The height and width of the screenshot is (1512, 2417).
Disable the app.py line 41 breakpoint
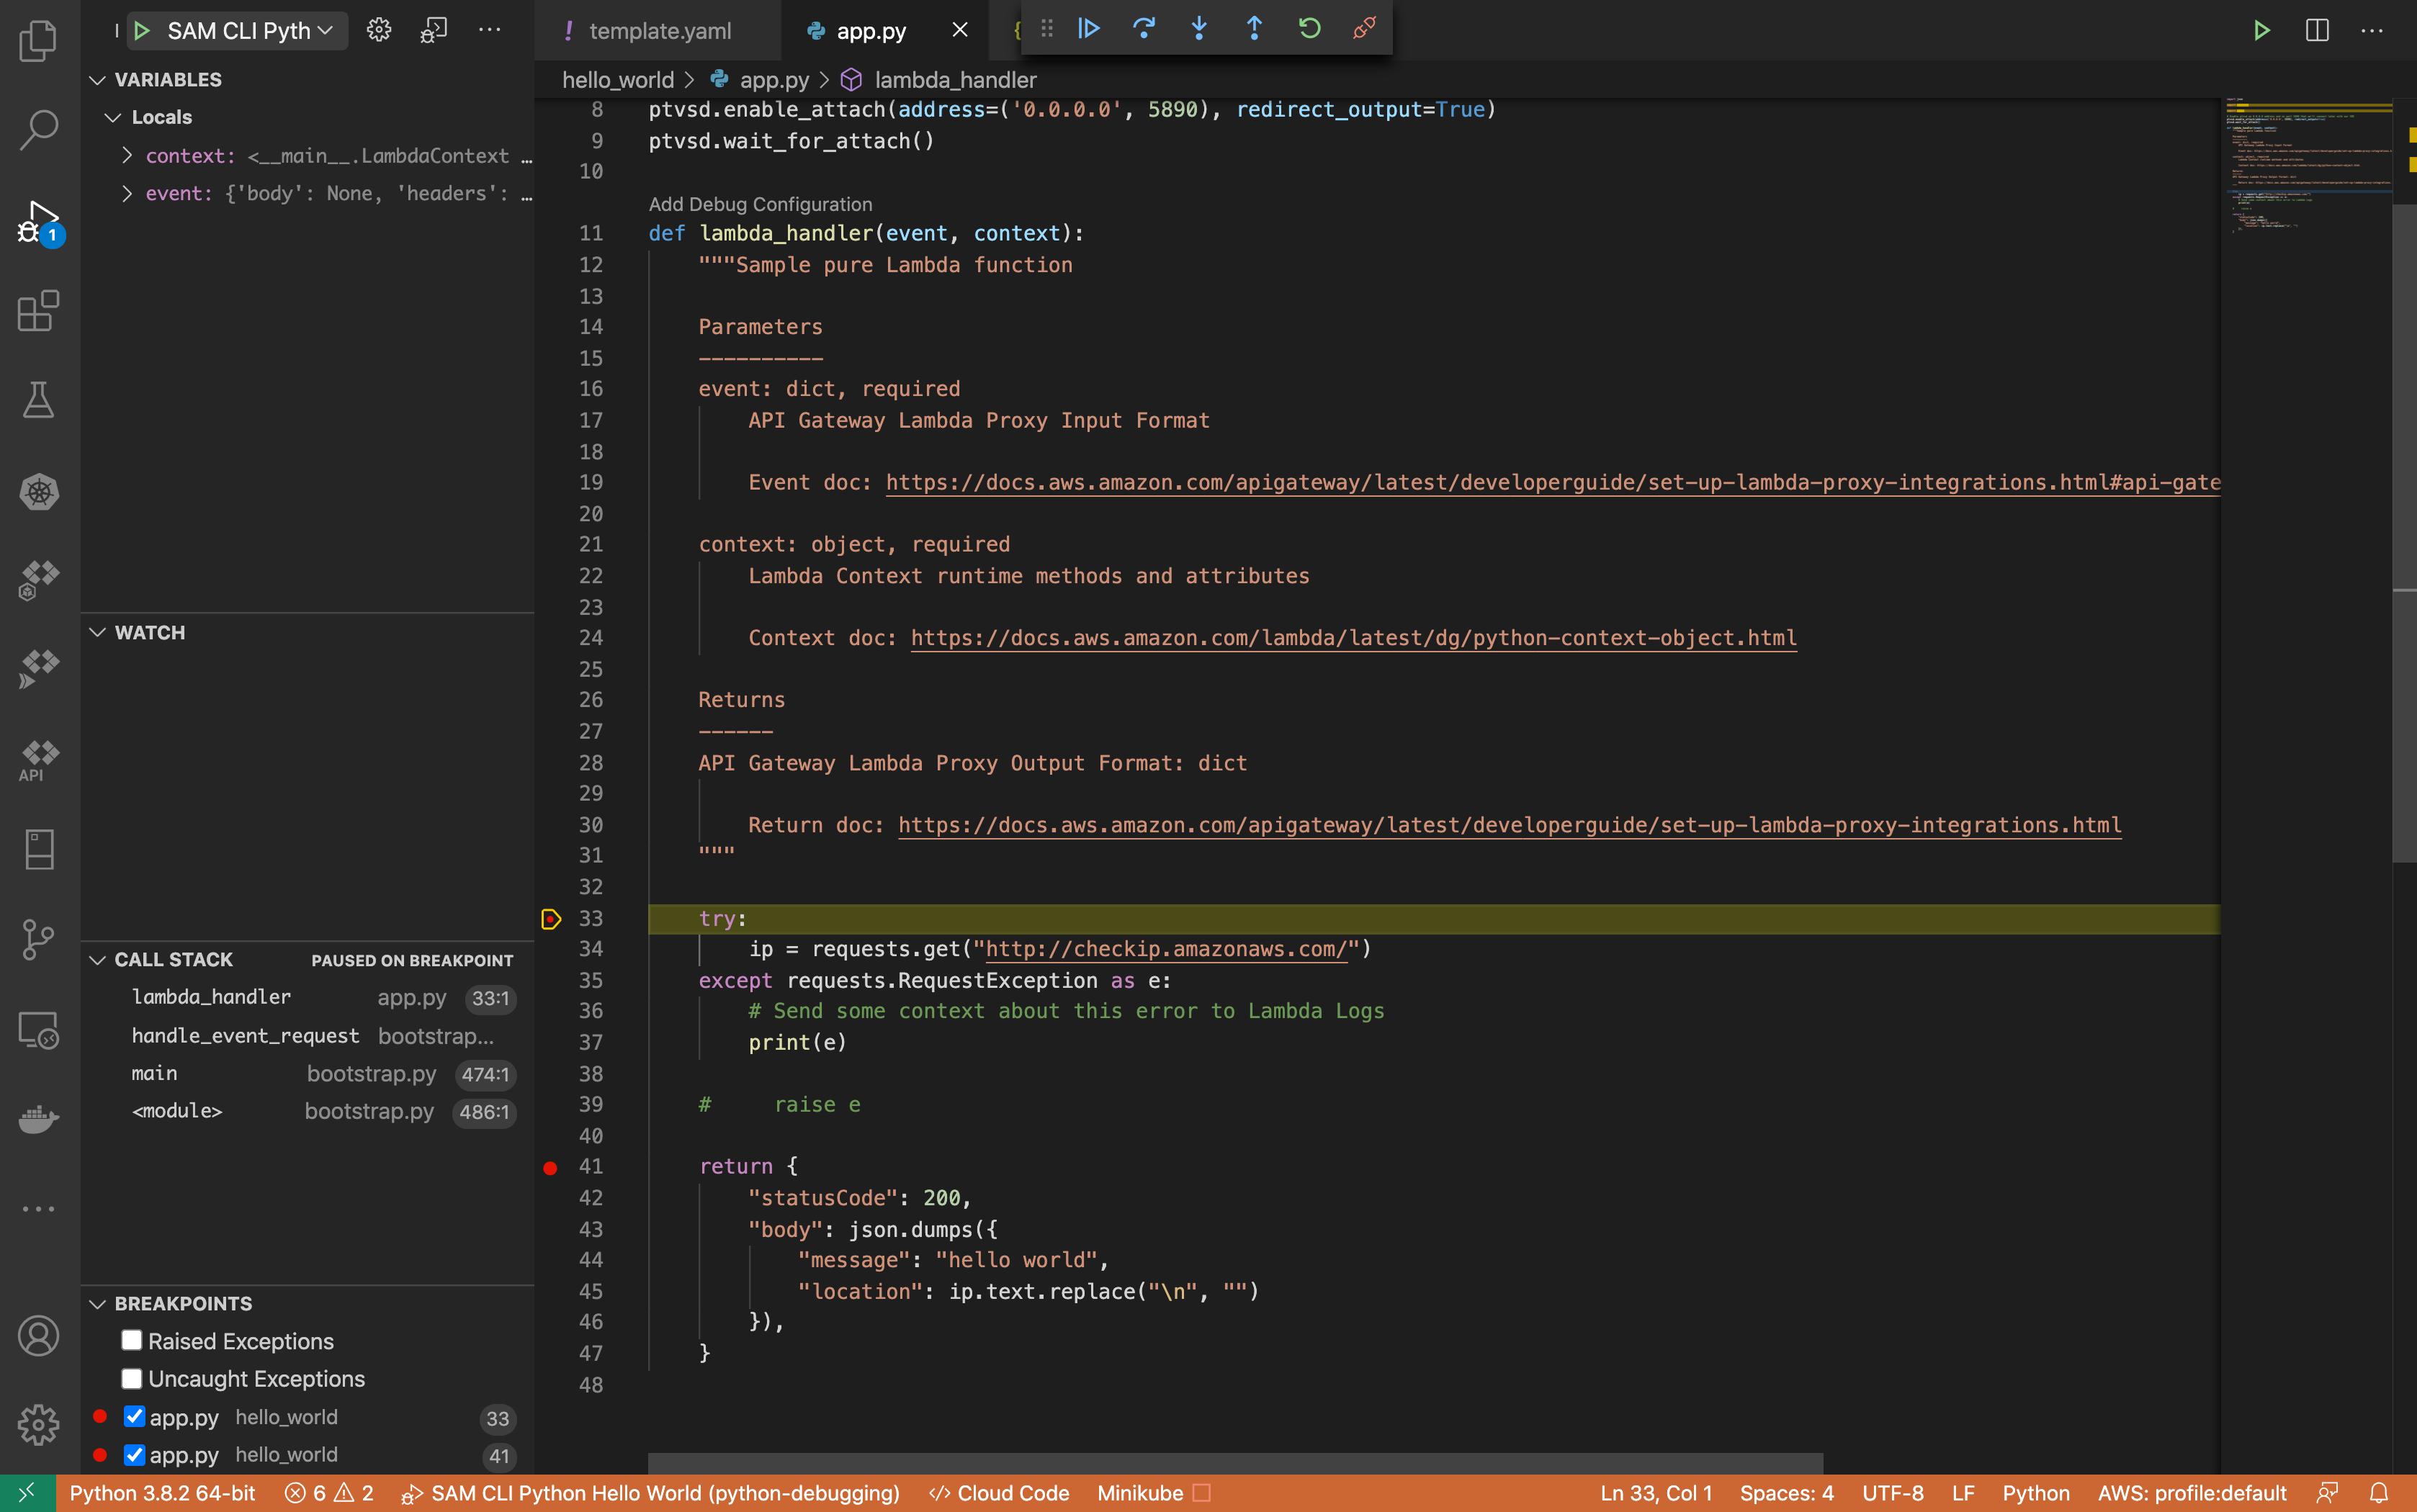pyautogui.click(x=136, y=1455)
